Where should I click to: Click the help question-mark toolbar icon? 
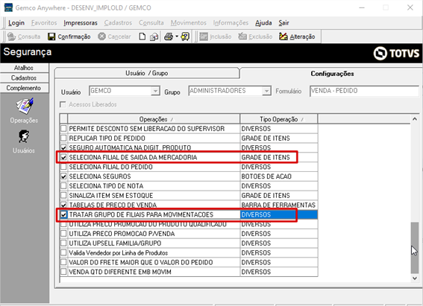coord(185,36)
